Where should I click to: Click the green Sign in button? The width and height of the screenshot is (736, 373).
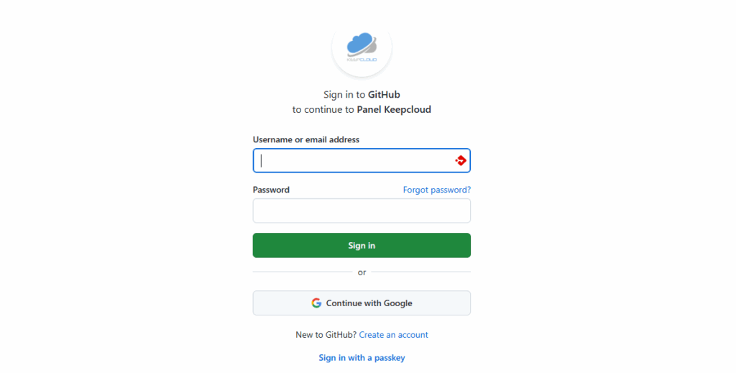(x=362, y=245)
